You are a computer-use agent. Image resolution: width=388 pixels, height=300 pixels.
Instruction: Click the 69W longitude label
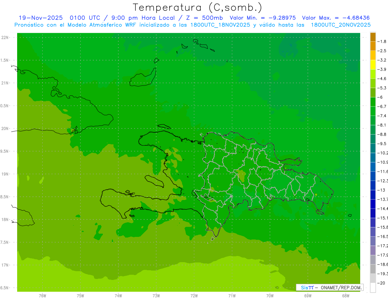click(308, 296)
